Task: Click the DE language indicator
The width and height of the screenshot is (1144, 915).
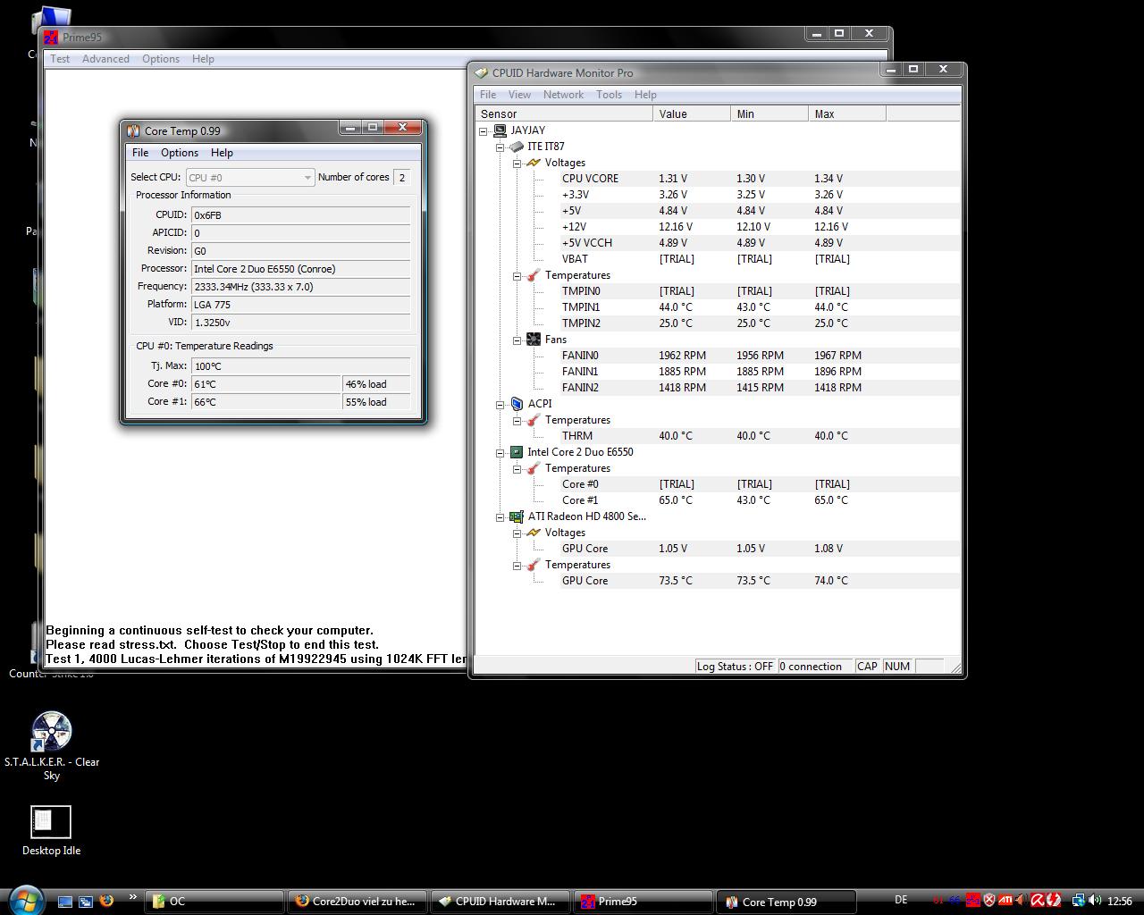Action: point(901,901)
